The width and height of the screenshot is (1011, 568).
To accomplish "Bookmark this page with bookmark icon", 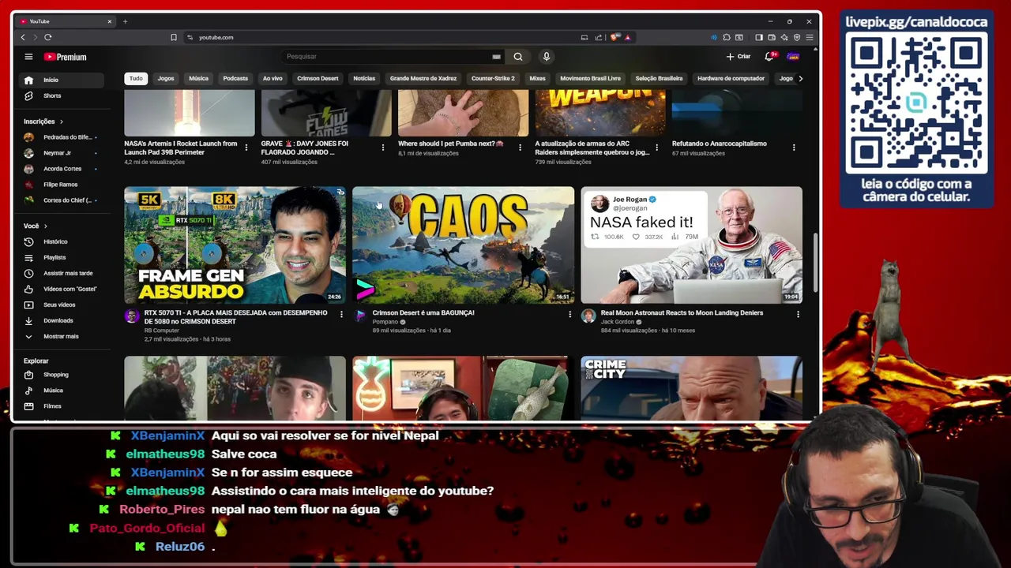I will pos(174,37).
